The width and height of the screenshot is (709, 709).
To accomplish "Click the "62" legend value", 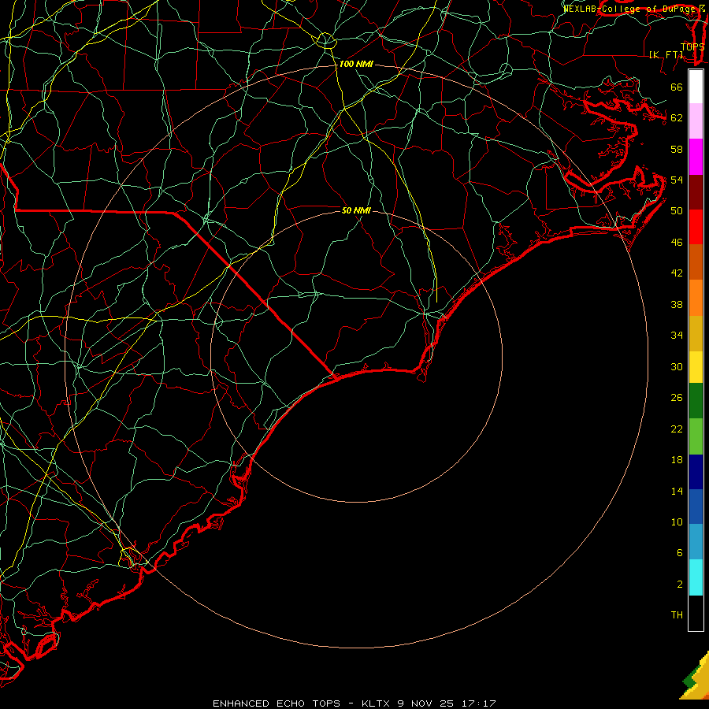I will [677, 118].
